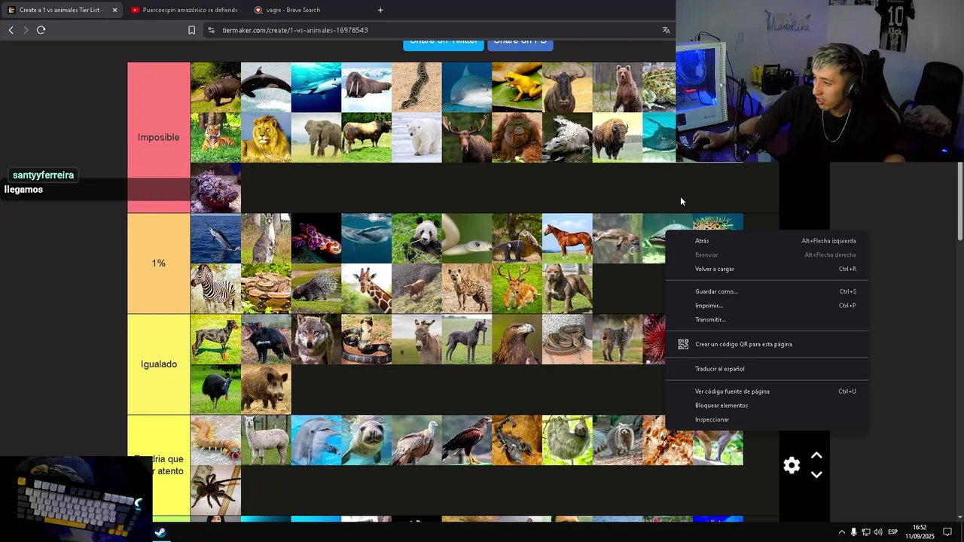The image size is (964, 542).
Task: Select the scorpion thumbnail
Action: coord(517,440)
